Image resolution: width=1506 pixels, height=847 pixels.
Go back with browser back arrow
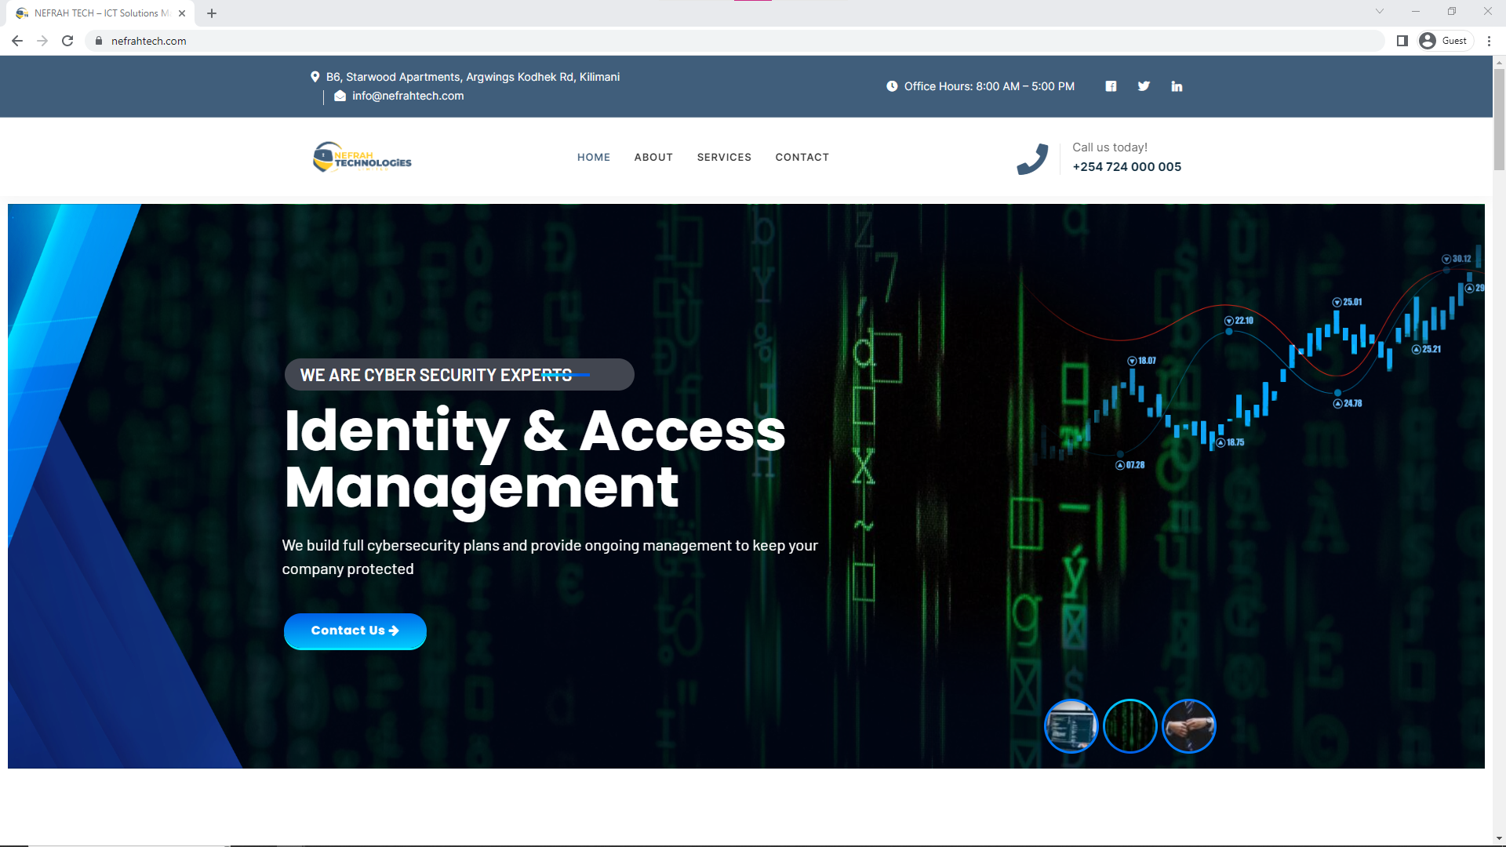(17, 41)
